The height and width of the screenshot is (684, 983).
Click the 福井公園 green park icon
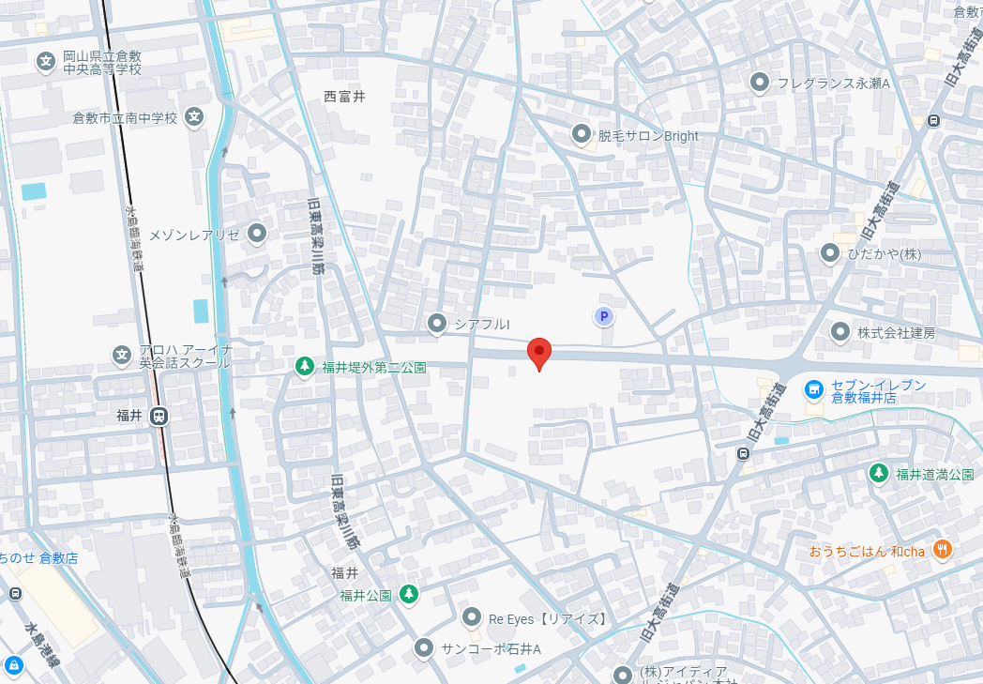pyautogui.click(x=409, y=593)
